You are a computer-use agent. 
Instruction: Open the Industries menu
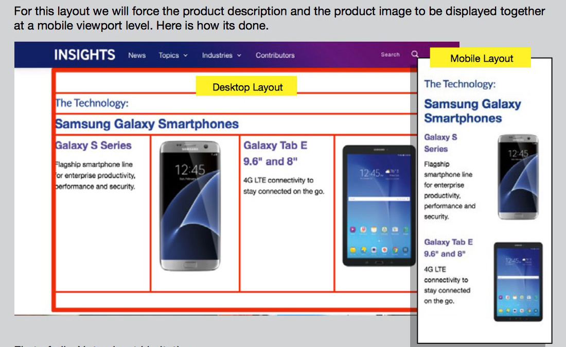(217, 55)
